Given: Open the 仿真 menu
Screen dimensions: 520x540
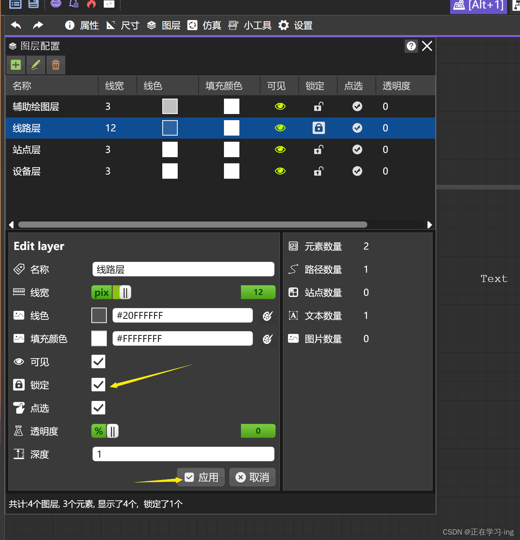Looking at the screenshot, I should tap(204, 25).
